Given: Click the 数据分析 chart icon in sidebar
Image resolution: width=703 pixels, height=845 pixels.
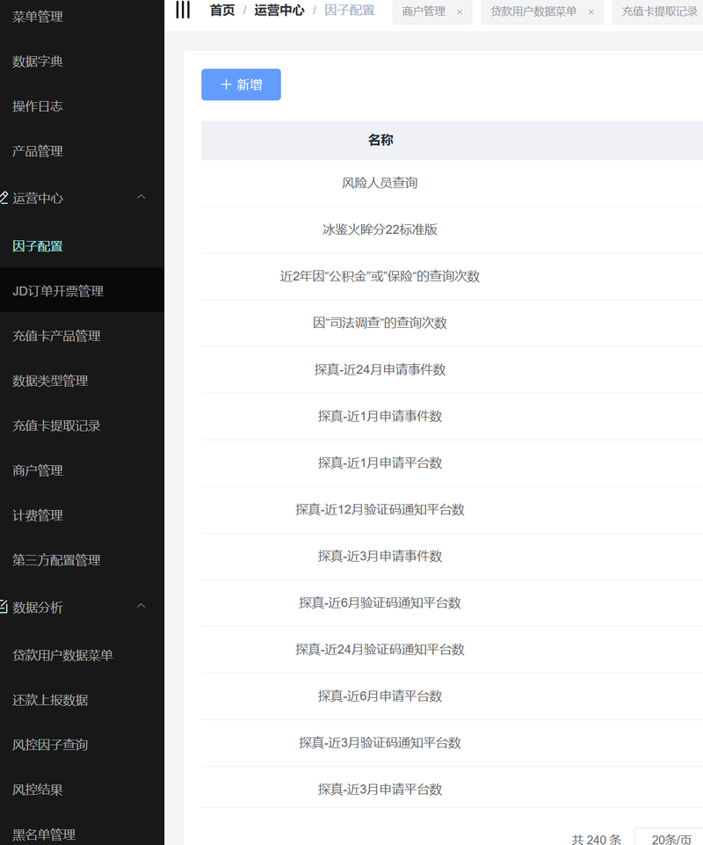Looking at the screenshot, I should pyautogui.click(x=4, y=607).
